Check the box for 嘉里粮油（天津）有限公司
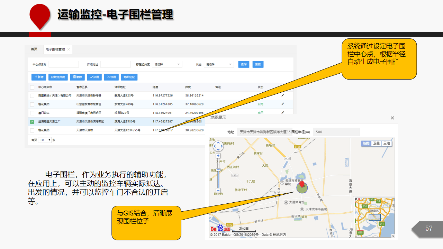This screenshot has width=443, height=249. pyautogui.click(x=32, y=95)
